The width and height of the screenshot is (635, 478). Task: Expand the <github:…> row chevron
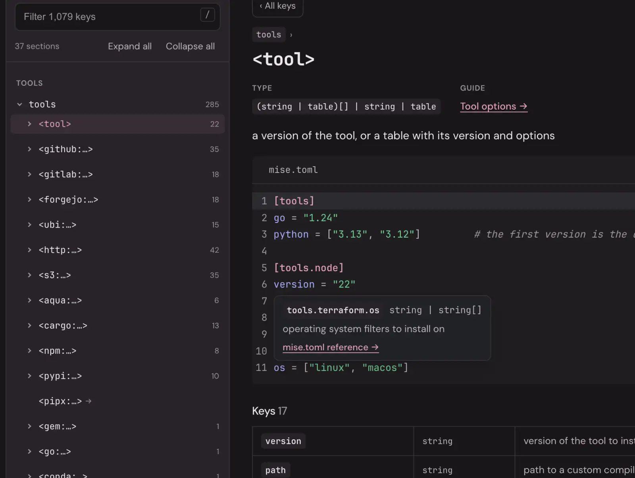tap(29, 149)
